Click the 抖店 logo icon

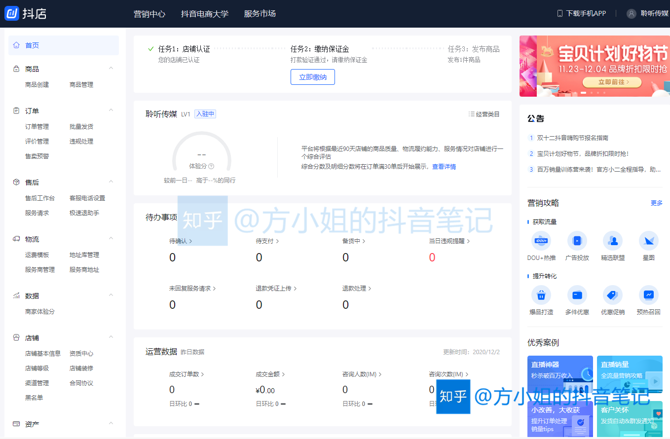11,13
